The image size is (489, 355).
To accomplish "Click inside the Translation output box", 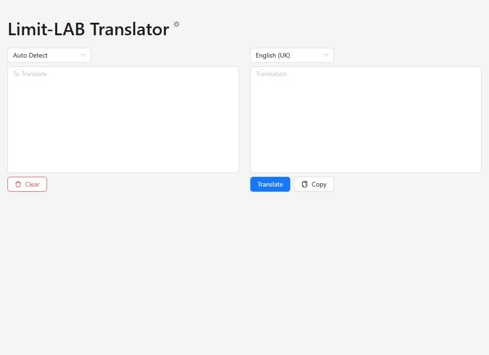I will tap(366, 120).
